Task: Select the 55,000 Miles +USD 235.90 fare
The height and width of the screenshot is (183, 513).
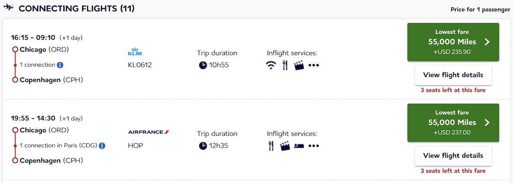Action: point(453,42)
